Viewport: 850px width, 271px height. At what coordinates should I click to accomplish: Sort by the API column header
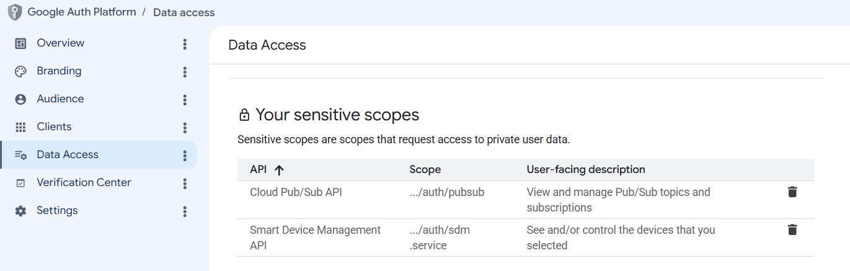(x=257, y=169)
